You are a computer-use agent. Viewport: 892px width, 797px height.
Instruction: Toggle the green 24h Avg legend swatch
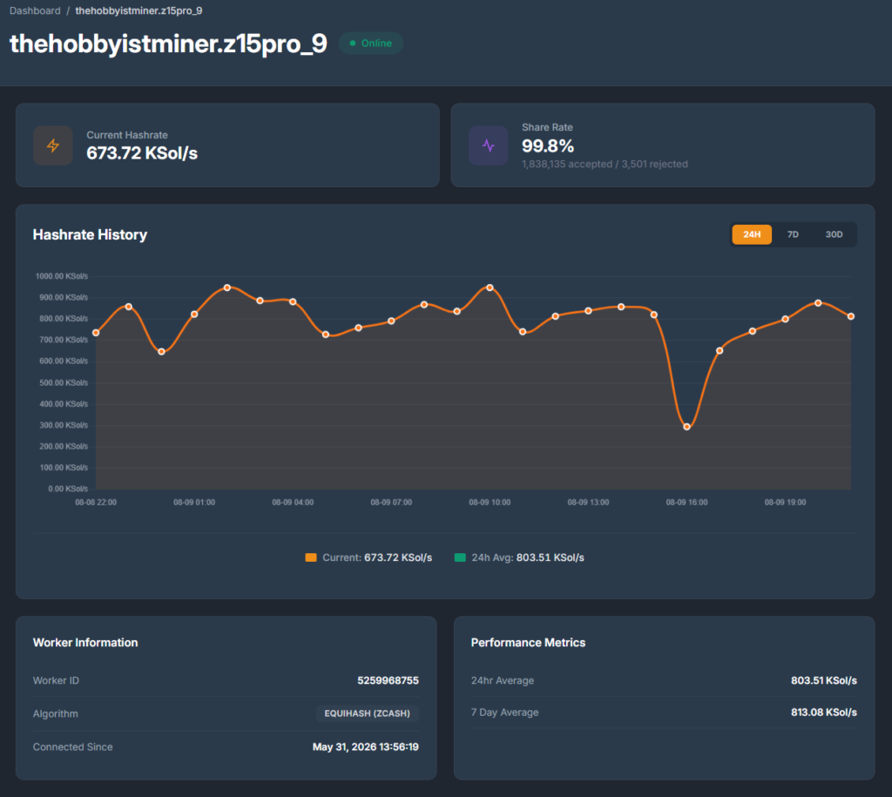point(460,557)
